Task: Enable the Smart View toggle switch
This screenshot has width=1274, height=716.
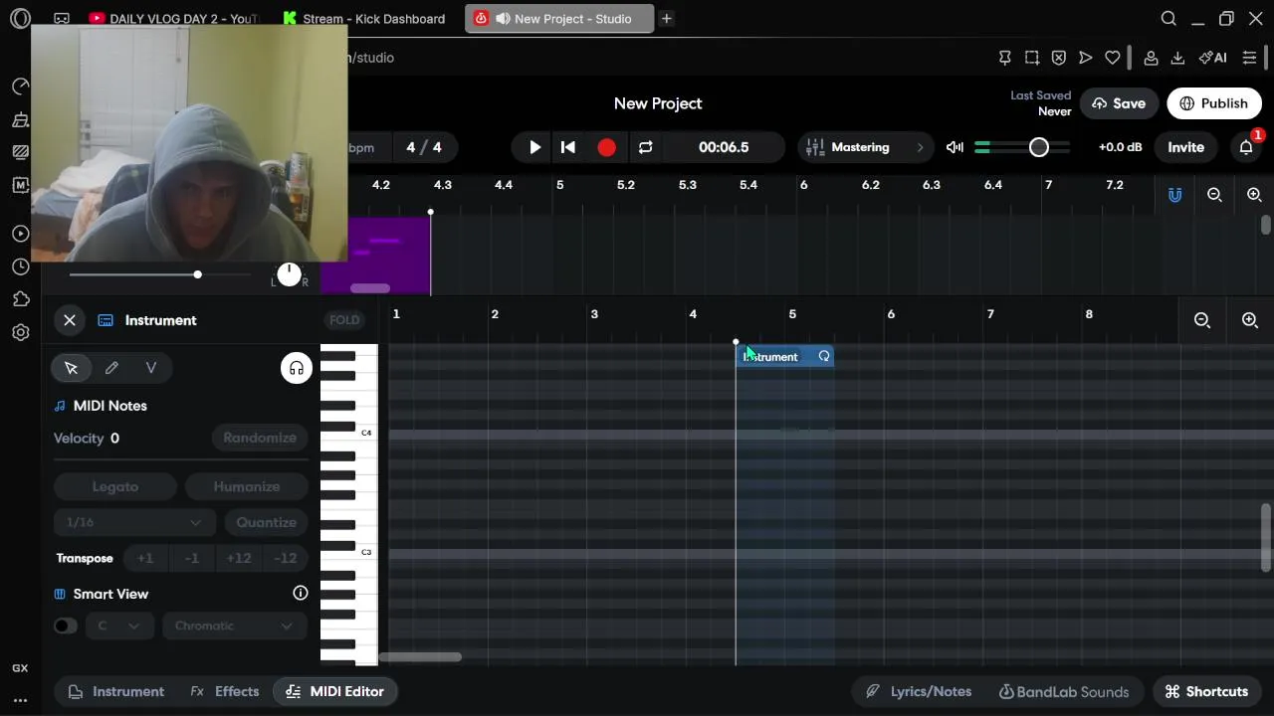Action: pyautogui.click(x=66, y=626)
